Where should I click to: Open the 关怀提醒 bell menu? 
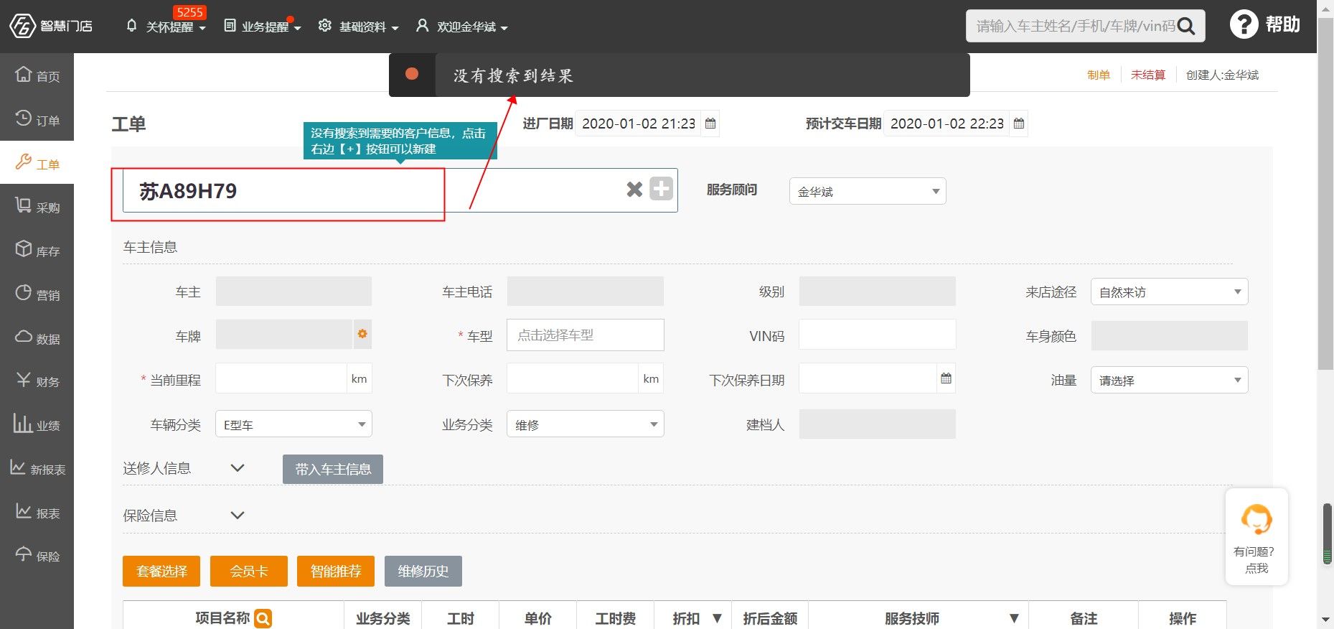(x=166, y=27)
